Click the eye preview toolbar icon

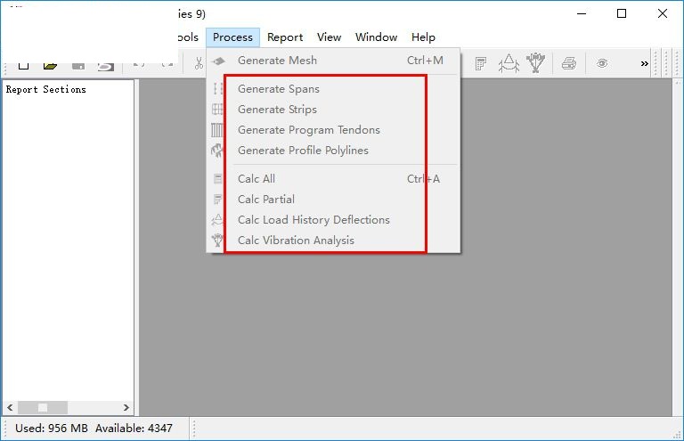[602, 63]
